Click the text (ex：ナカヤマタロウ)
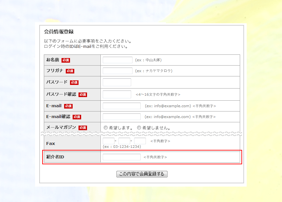The image size is (282, 202). 154,71
